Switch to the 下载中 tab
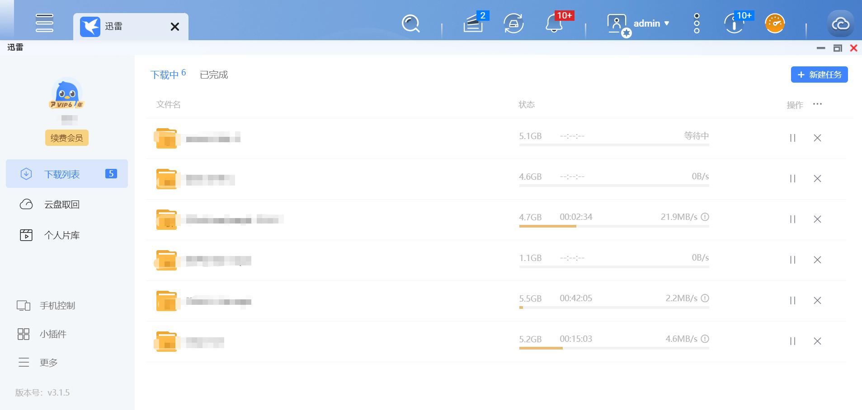The width and height of the screenshot is (862, 410). point(168,74)
